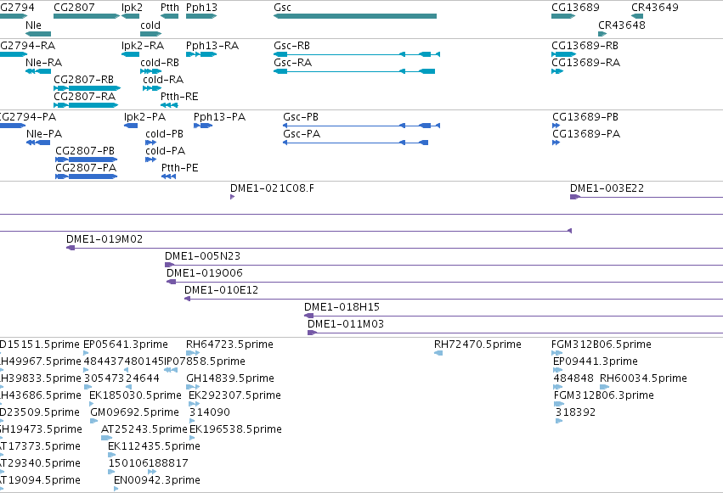Click the DME1-010E12 clone arrow
Image resolution: width=723 pixels, height=493 pixels.
[187, 300]
